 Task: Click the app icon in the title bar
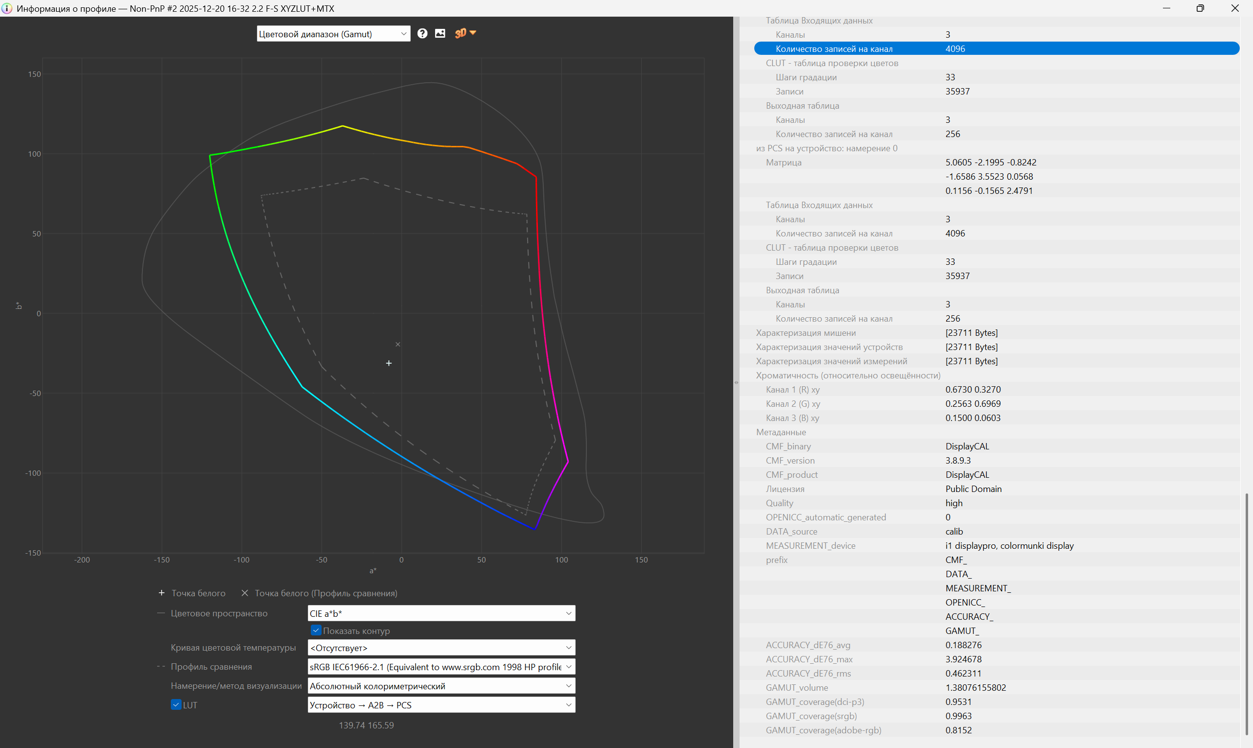[6, 8]
